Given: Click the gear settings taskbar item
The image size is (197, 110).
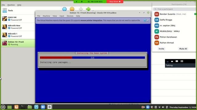Looking at the screenshot, I should pyautogui.click(x=50, y=107).
